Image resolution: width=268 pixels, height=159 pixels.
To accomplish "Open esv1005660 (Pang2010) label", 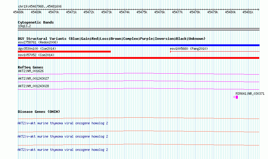I will [189, 49].
